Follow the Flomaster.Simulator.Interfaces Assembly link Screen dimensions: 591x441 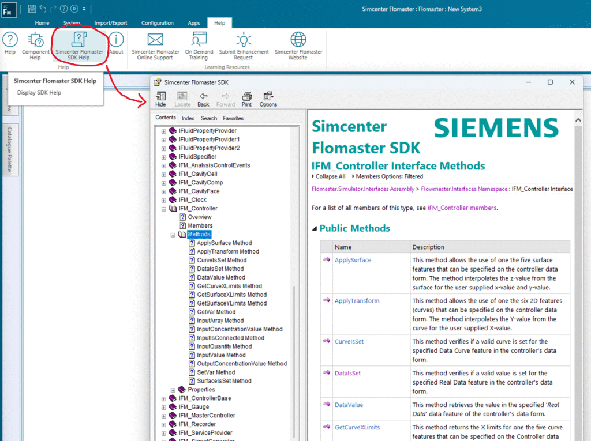pos(363,189)
